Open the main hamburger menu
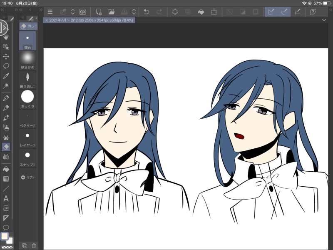Screen dimensions: 333x250 point(50,12)
